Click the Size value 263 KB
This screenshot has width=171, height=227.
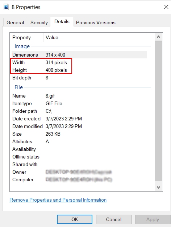pyautogui.click(x=53, y=134)
